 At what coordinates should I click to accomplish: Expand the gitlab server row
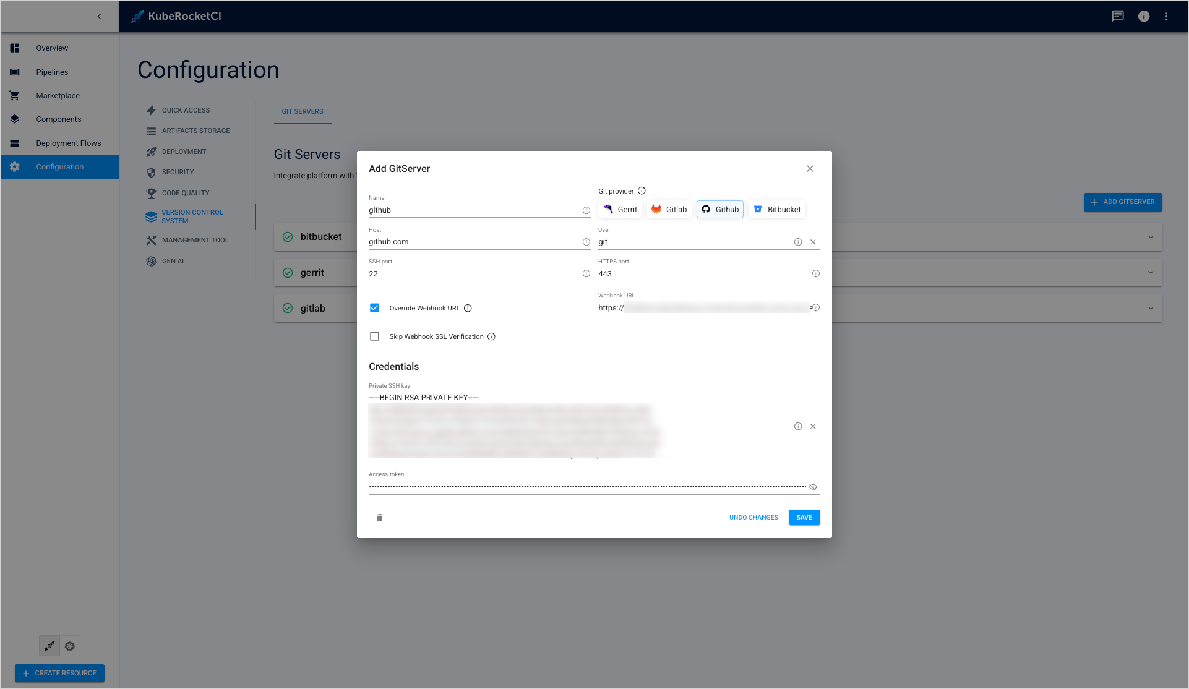pyautogui.click(x=1150, y=307)
